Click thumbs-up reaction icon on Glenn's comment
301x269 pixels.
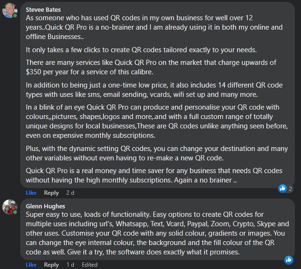pyautogui.click(x=289, y=260)
